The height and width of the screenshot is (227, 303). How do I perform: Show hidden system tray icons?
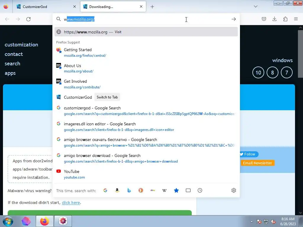(252, 221)
